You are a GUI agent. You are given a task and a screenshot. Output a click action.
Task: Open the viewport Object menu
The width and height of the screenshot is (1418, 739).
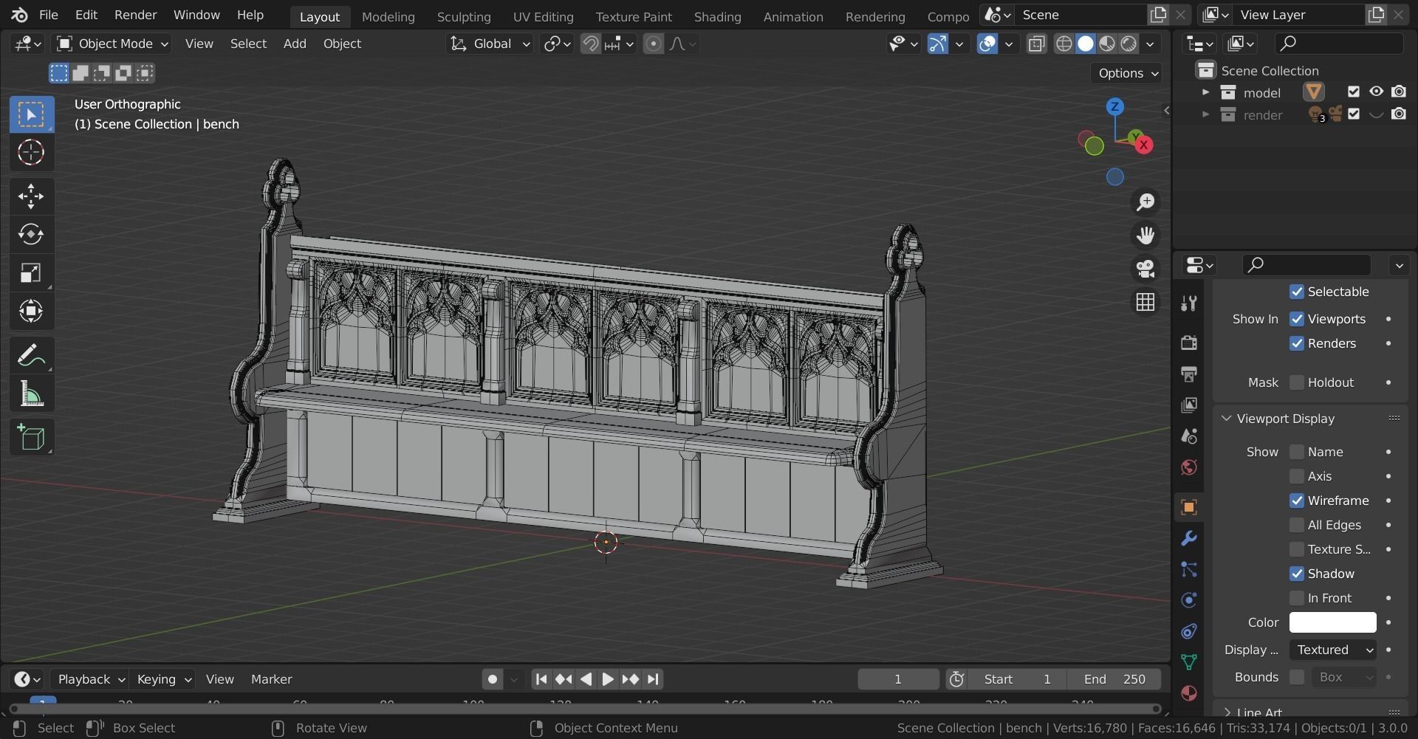(x=342, y=44)
